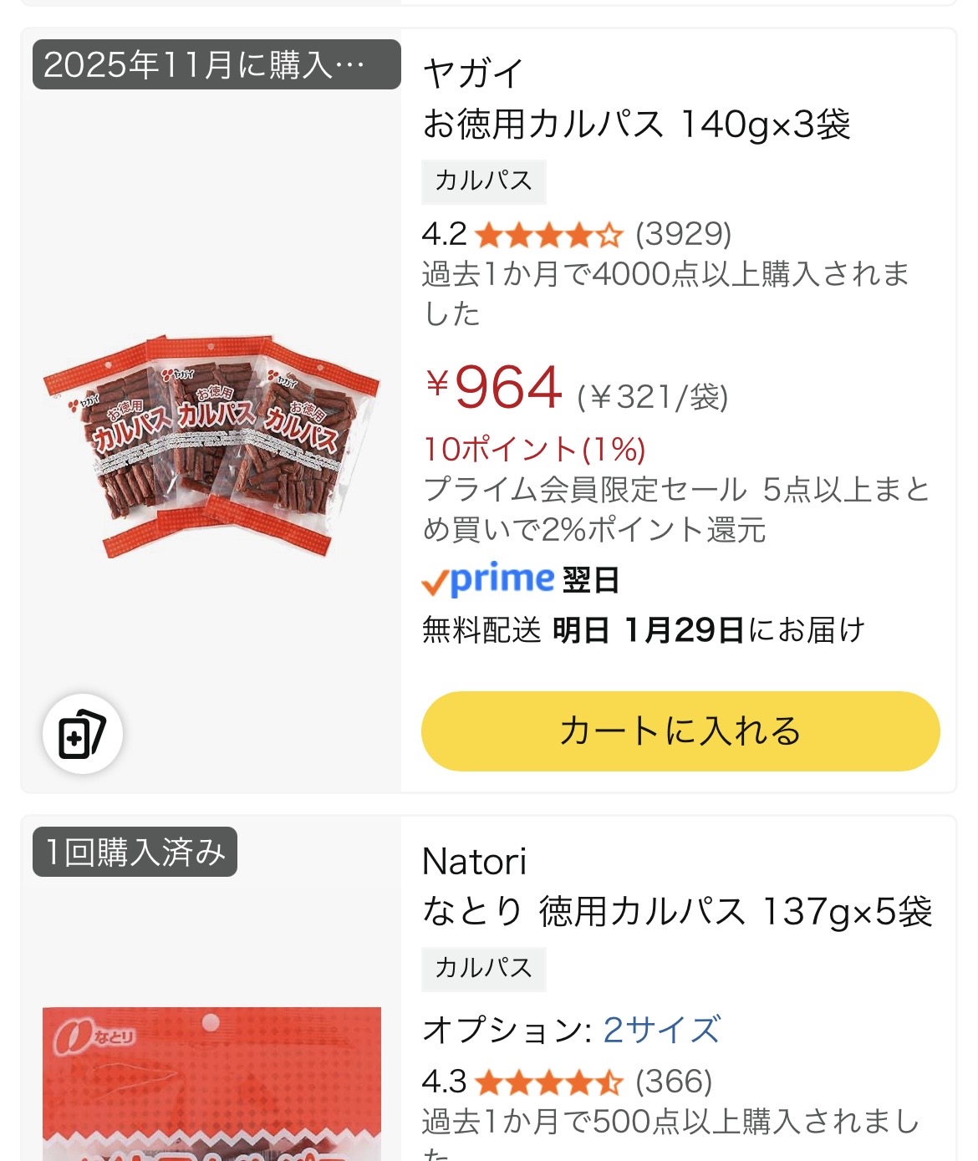Tap the 無料配送 1月29日 delivery info
This screenshot has height=1161, width=978.
point(643,630)
